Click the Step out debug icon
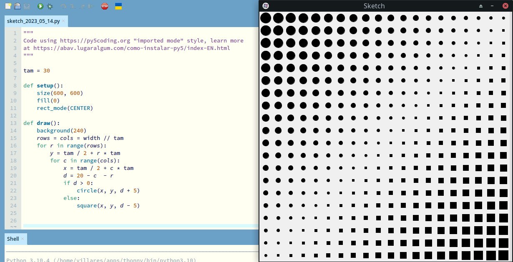Screen dimensions: 513x262 coord(82,6)
